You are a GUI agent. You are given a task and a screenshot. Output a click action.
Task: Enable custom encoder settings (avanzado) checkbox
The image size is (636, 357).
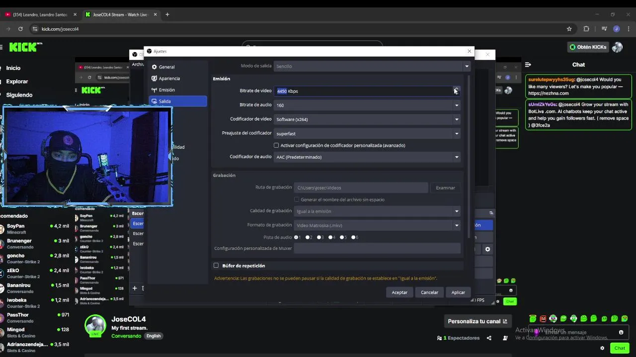(x=276, y=145)
